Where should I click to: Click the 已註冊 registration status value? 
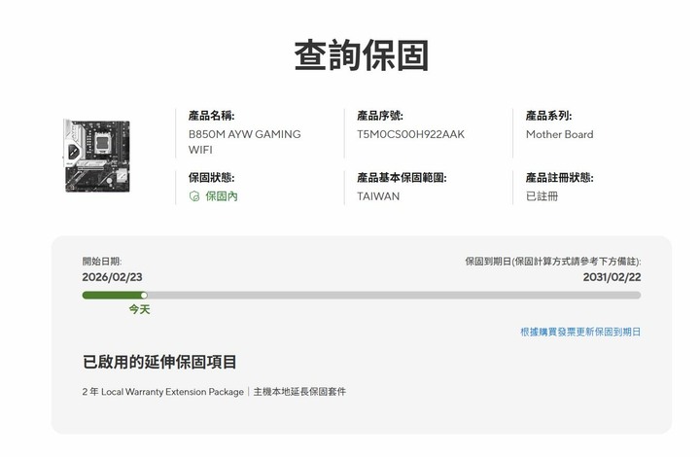pyautogui.click(x=542, y=196)
